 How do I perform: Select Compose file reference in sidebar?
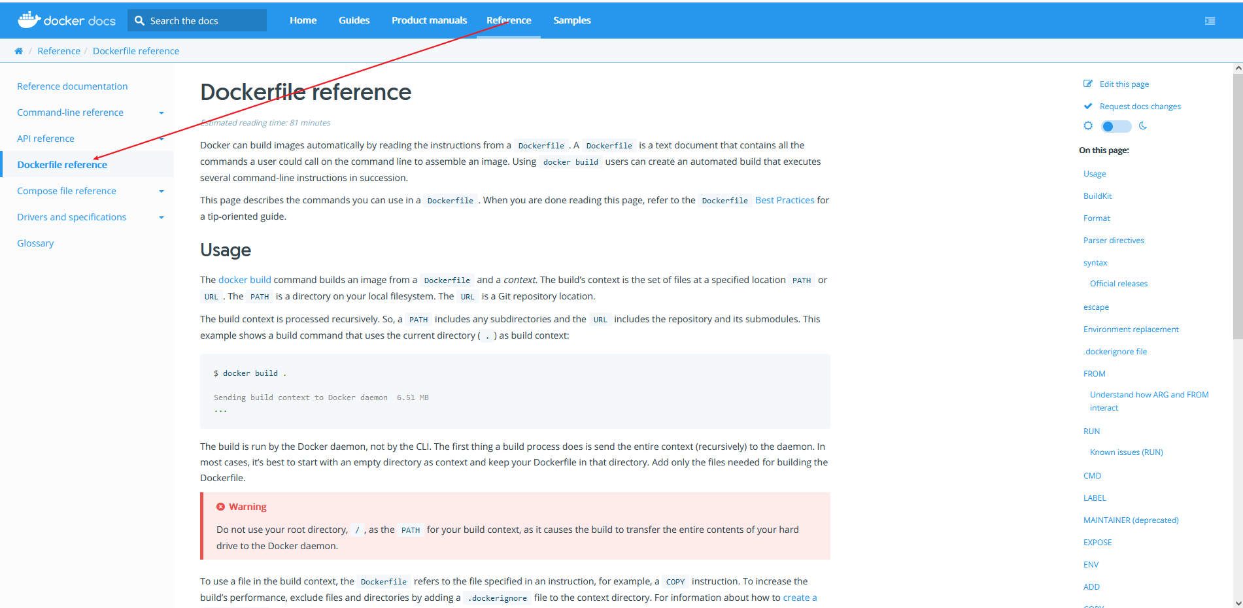67,191
